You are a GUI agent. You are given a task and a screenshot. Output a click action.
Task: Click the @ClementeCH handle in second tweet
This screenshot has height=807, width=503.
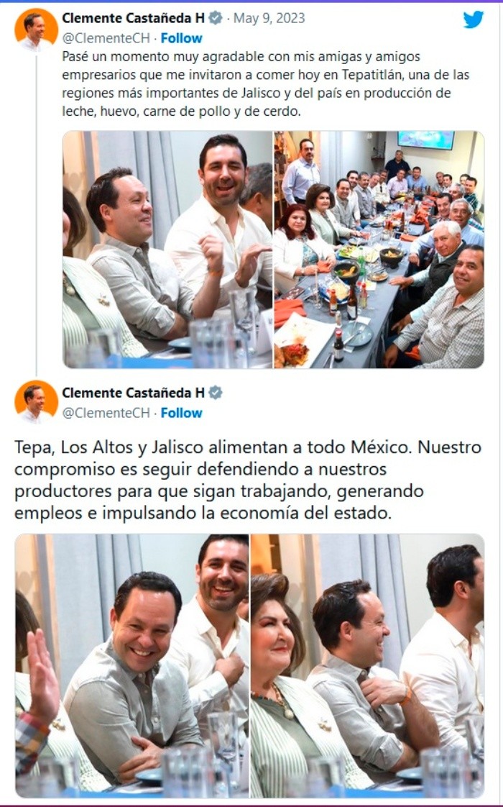[106, 413]
